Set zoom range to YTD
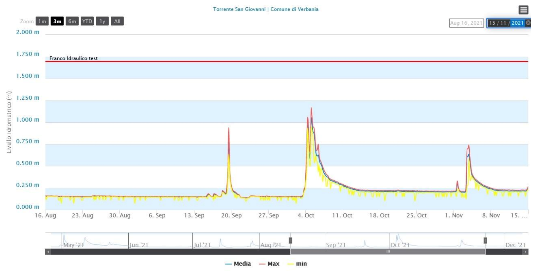The image size is (539, 271). (x=87, y=21)
